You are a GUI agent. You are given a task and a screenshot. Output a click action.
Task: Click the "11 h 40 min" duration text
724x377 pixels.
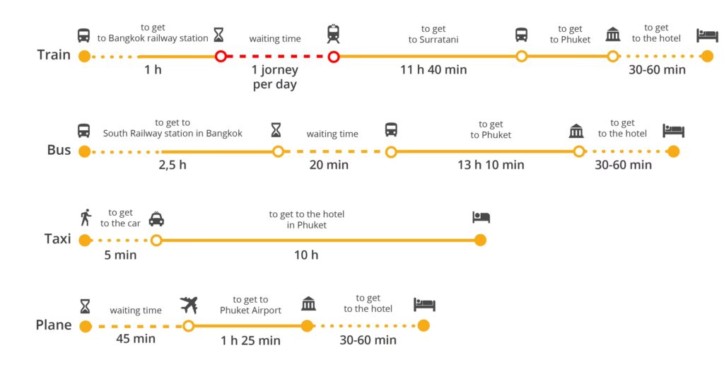tap(433, 70)
